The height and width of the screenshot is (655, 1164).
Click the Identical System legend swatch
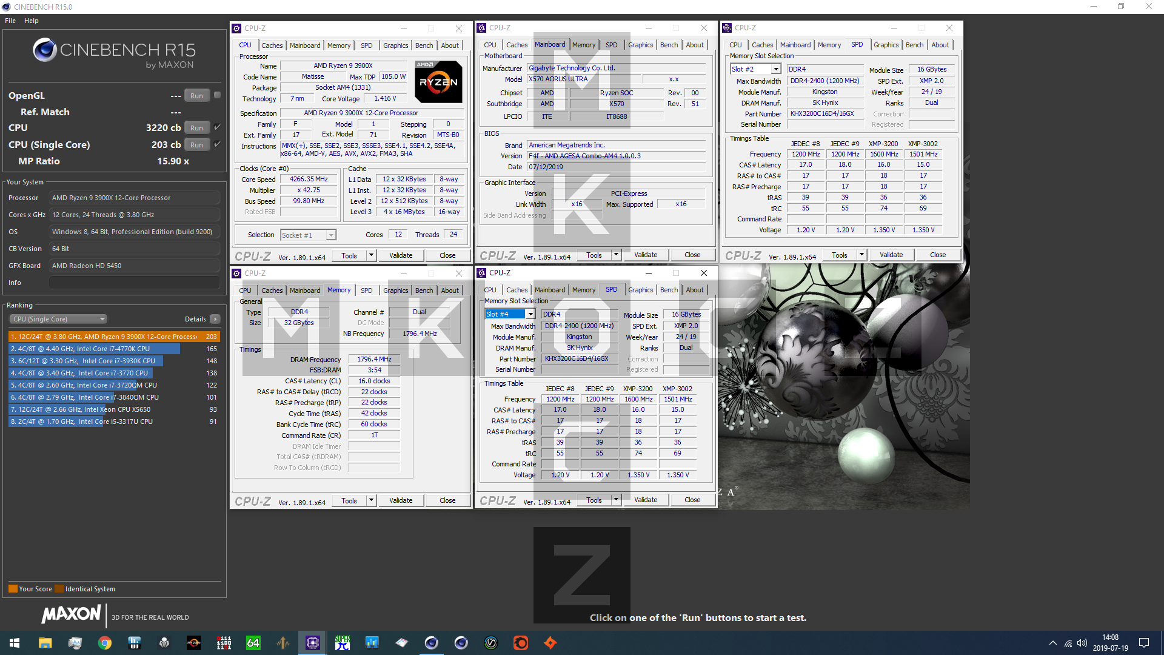pos(59,588)
